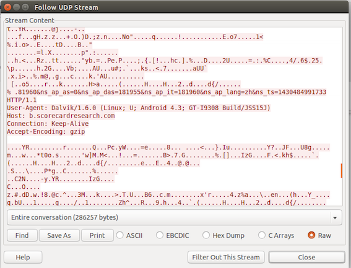Click Filter Out This Stream
351x268 pixels.
[226, 257]
